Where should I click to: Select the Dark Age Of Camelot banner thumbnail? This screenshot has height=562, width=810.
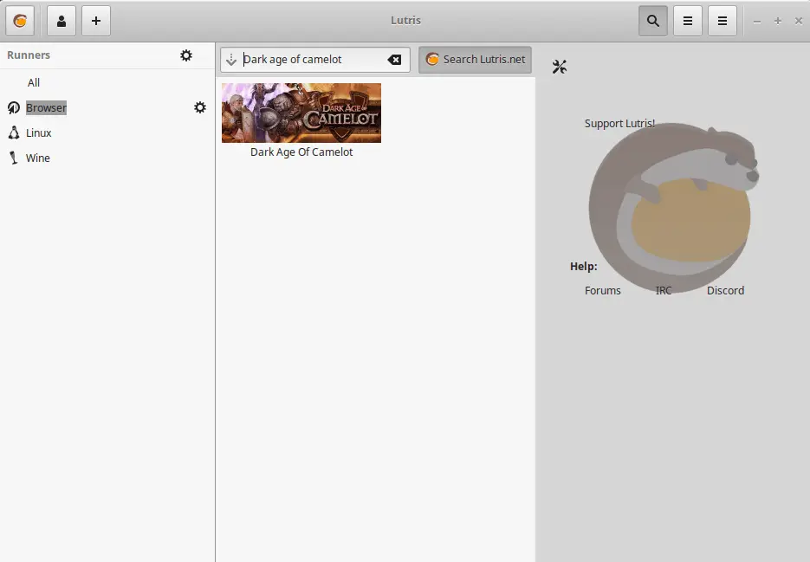point(301,113)
